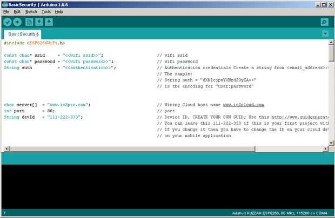Create a new sketch with New icon

(x=29, y=22)
